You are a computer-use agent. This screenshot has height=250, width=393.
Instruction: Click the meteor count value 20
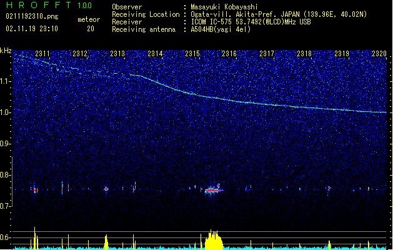tap(91, 29)
